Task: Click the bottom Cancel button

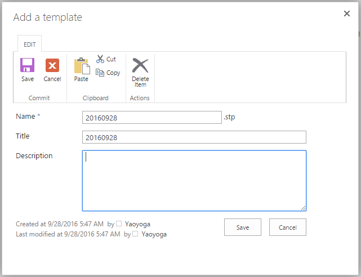Action: (288, 227)
